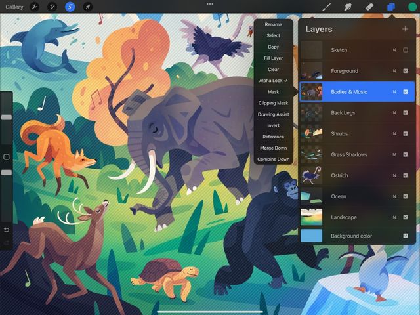Image resolution: width=420 pixels, height=315 pixels.
Task: Open blend mode of Bodies & Music
Action: 394,92
